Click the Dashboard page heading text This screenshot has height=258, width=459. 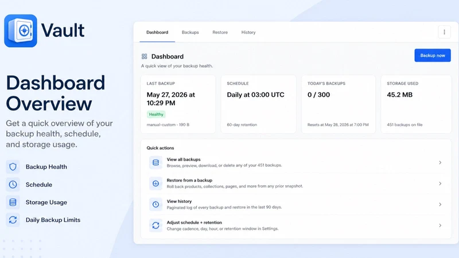168,56
